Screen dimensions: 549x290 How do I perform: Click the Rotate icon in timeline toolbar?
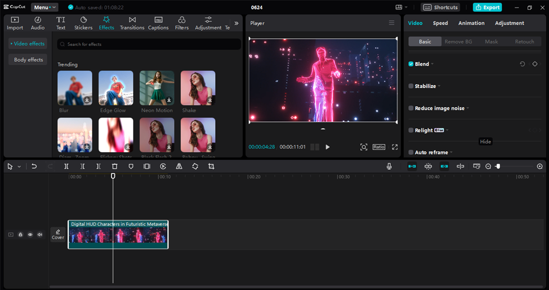click(195, 166)
